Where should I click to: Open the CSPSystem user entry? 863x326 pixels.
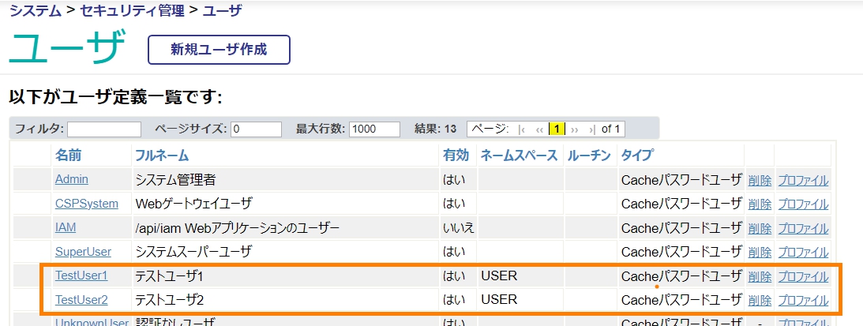pyautogui.click(x=87, y=204)
